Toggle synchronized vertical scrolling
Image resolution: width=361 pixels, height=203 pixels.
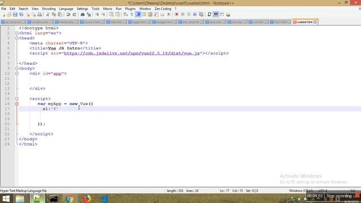[x=111, y=15]
